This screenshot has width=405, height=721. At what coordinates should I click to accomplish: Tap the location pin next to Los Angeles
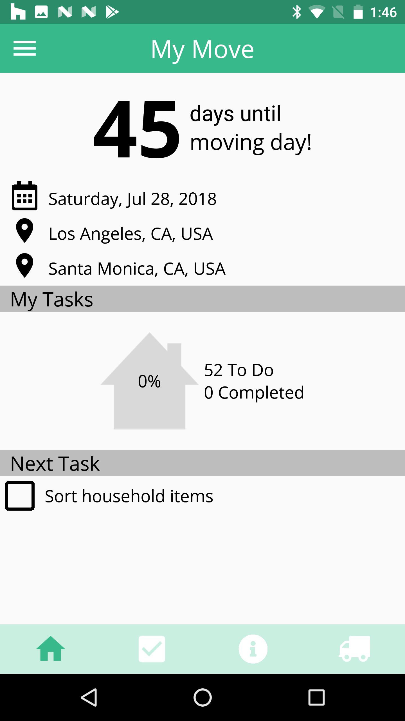click(25, 231)
